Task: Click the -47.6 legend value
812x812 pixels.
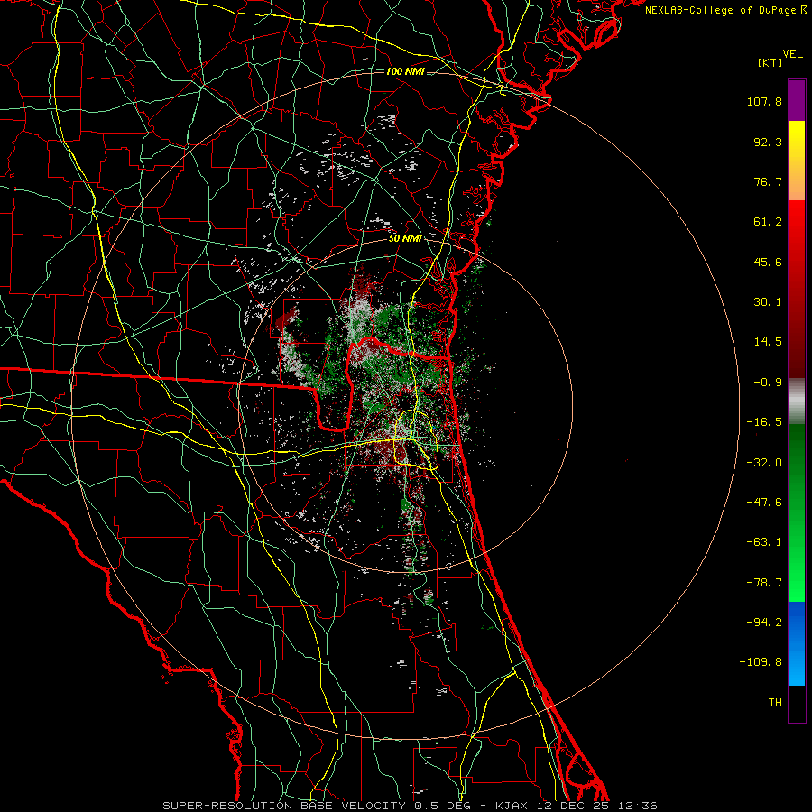Action: (764, 503)
